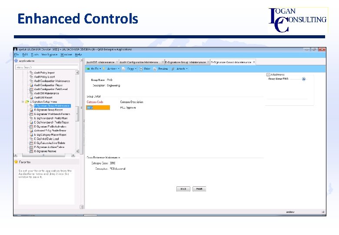Open E-Sig Workbench Profile Maint in tree
This screenshot has width=339, height=235.
coord(51,118)
